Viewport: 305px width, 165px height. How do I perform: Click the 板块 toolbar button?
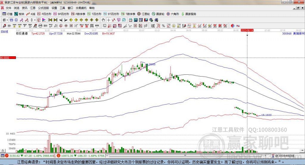coord(19,14)
